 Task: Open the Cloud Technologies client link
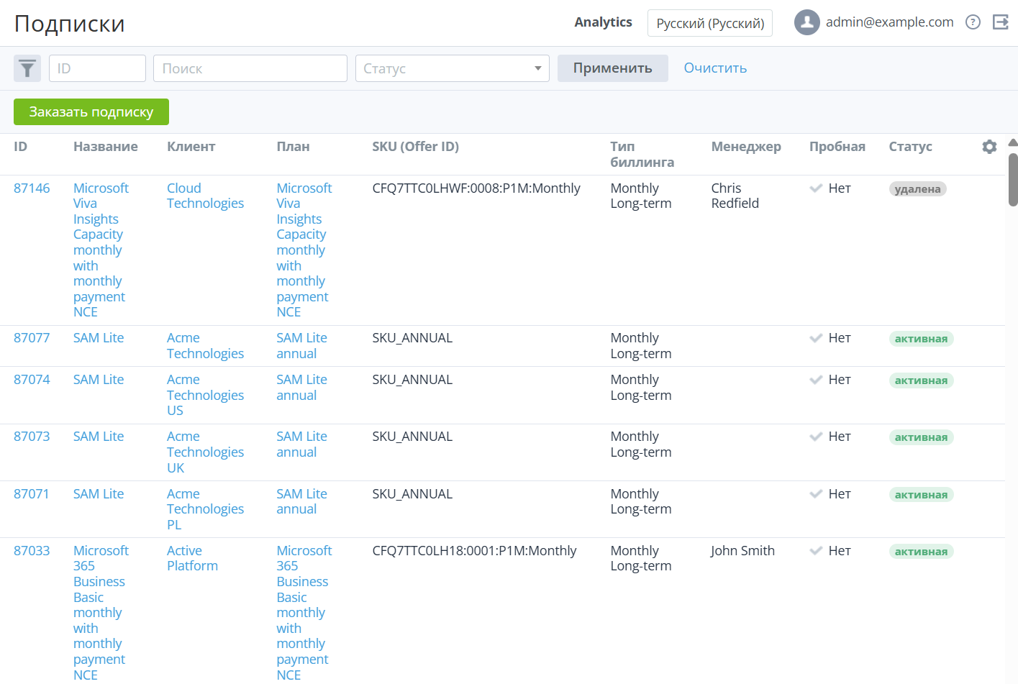click(205, 196)
